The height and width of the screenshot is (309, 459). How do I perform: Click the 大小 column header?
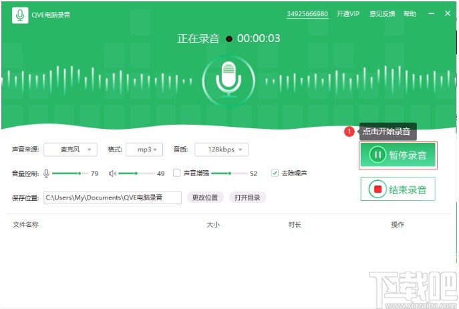[213, 224]
